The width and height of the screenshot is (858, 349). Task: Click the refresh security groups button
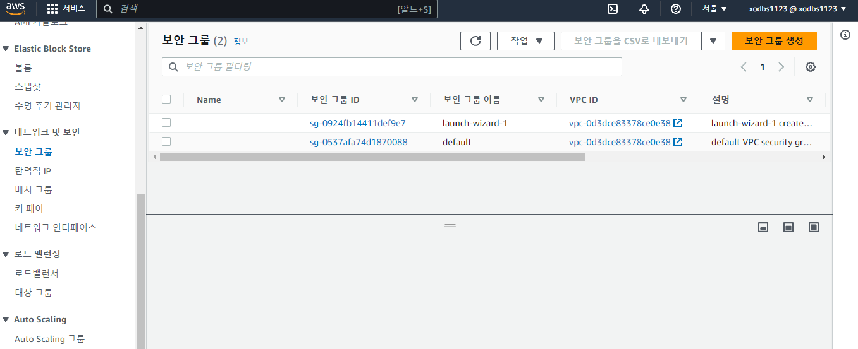coord(475,41)
